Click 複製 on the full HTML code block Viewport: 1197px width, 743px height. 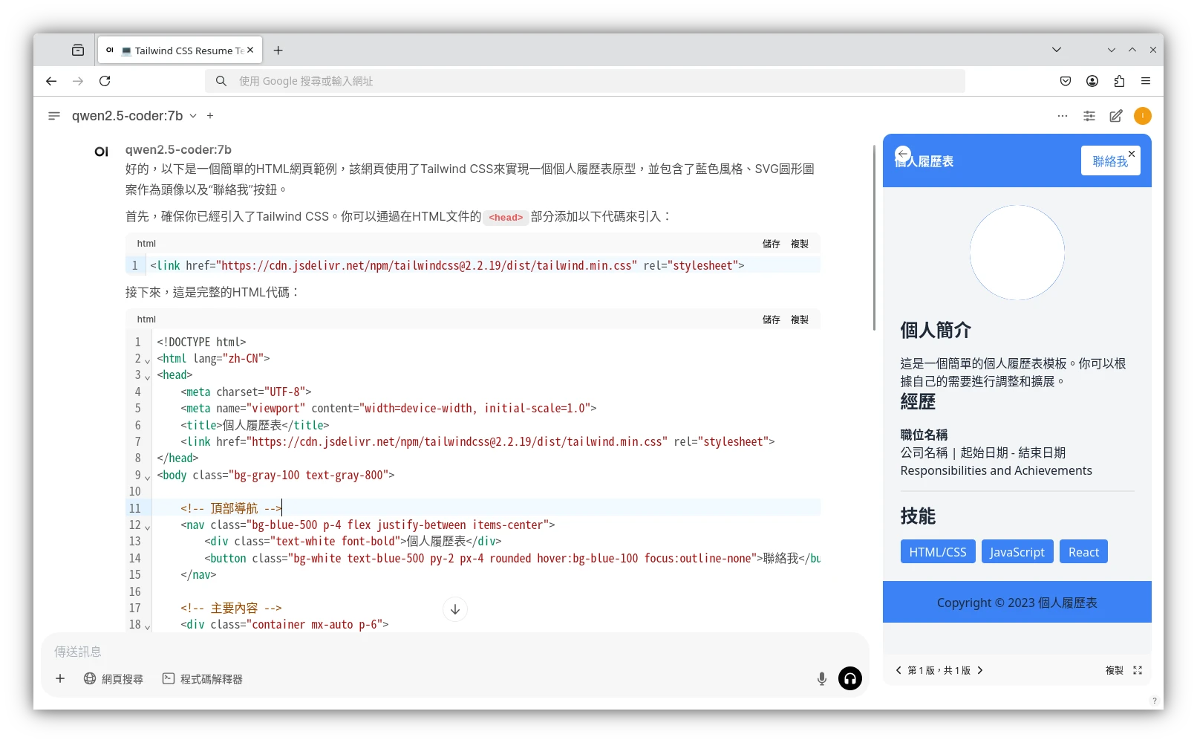tap(799, 319)
